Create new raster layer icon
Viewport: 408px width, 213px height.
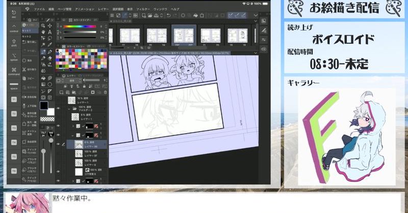[x=61, y=93]
